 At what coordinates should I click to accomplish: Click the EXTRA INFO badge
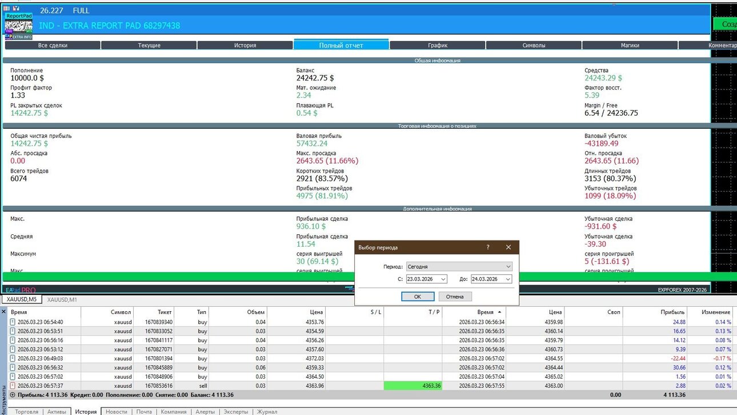point(22,36)
